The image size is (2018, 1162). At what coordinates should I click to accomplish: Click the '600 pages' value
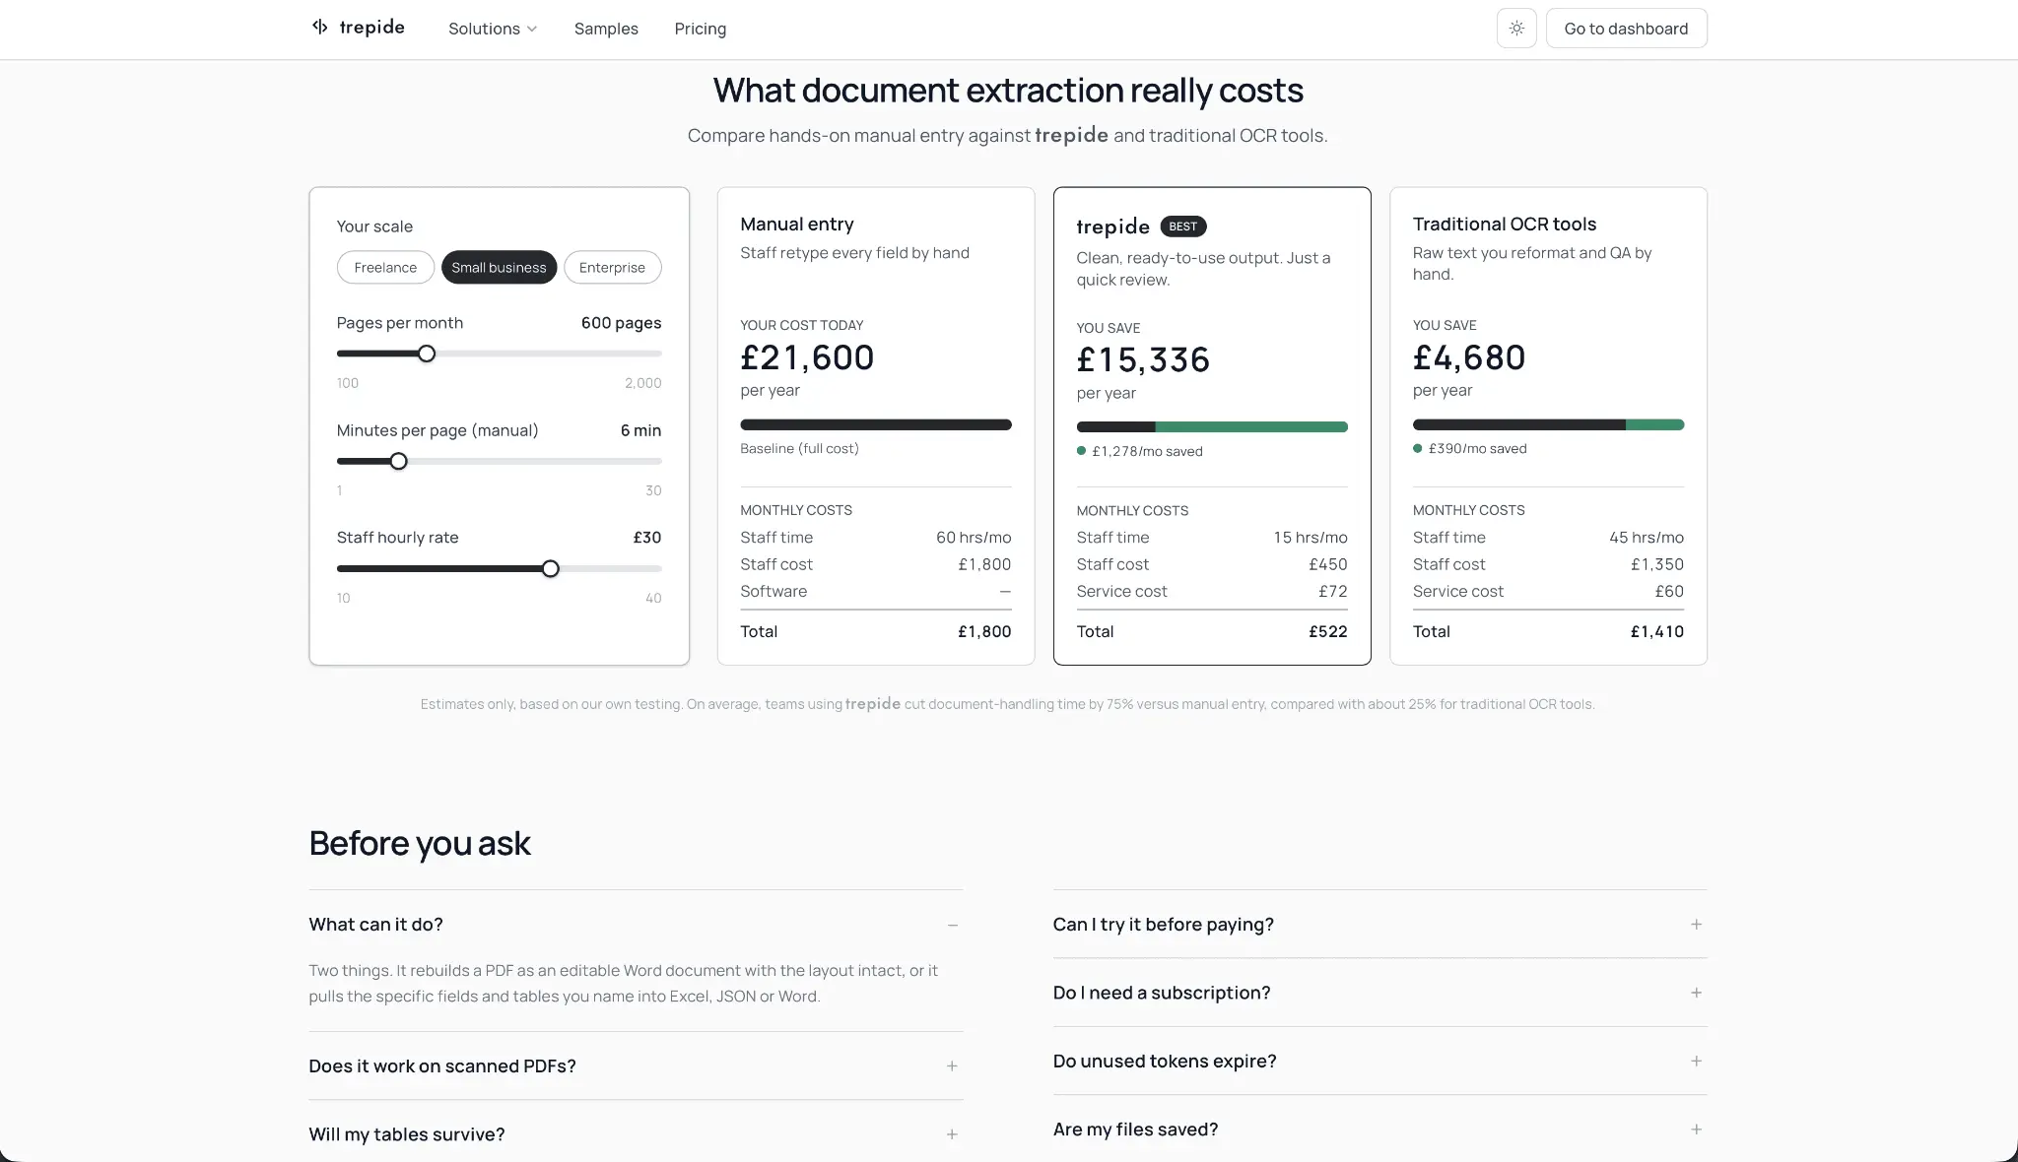click(621, 323)
